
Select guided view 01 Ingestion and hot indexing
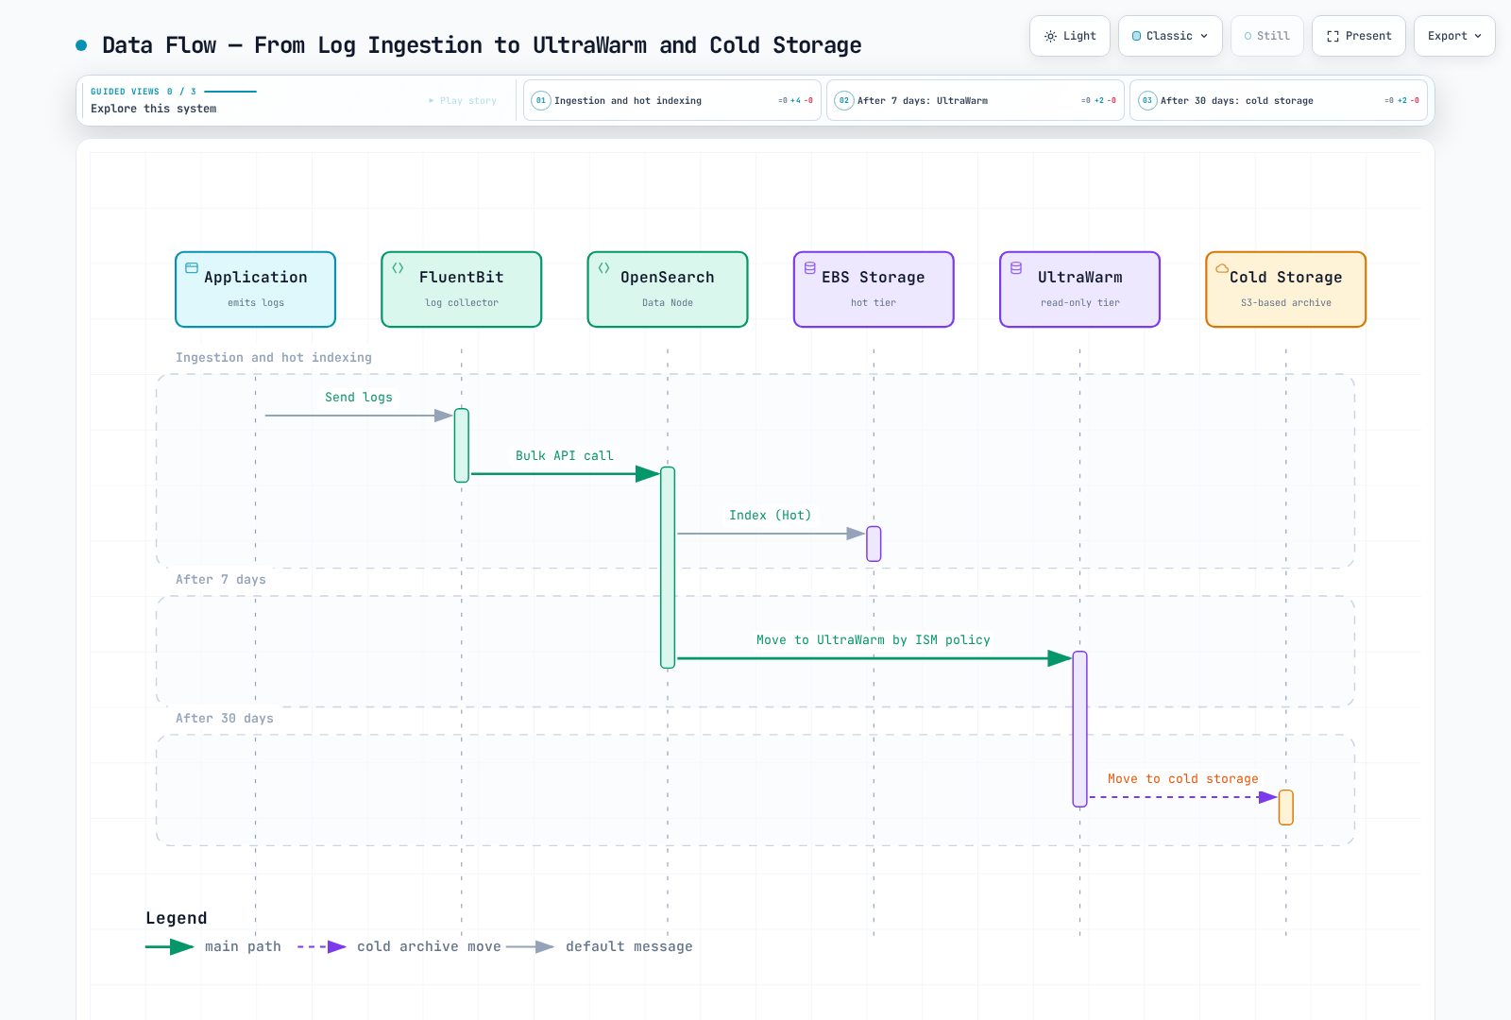[x=671, y=100]
